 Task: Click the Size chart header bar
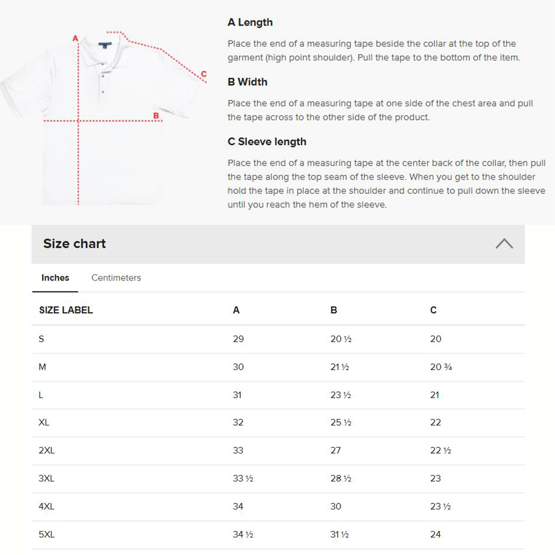click(278, 244)
